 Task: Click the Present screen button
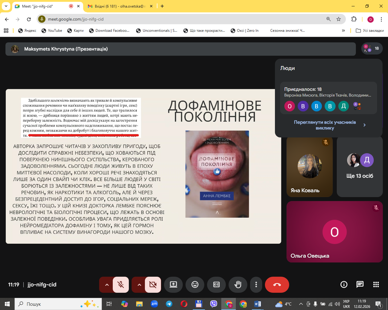click(x=173, y=285)
